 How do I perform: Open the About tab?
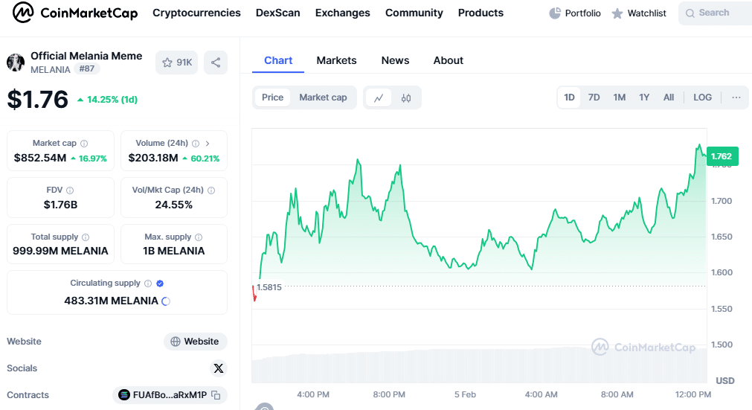pyautogui.click(x=449, y=60)
